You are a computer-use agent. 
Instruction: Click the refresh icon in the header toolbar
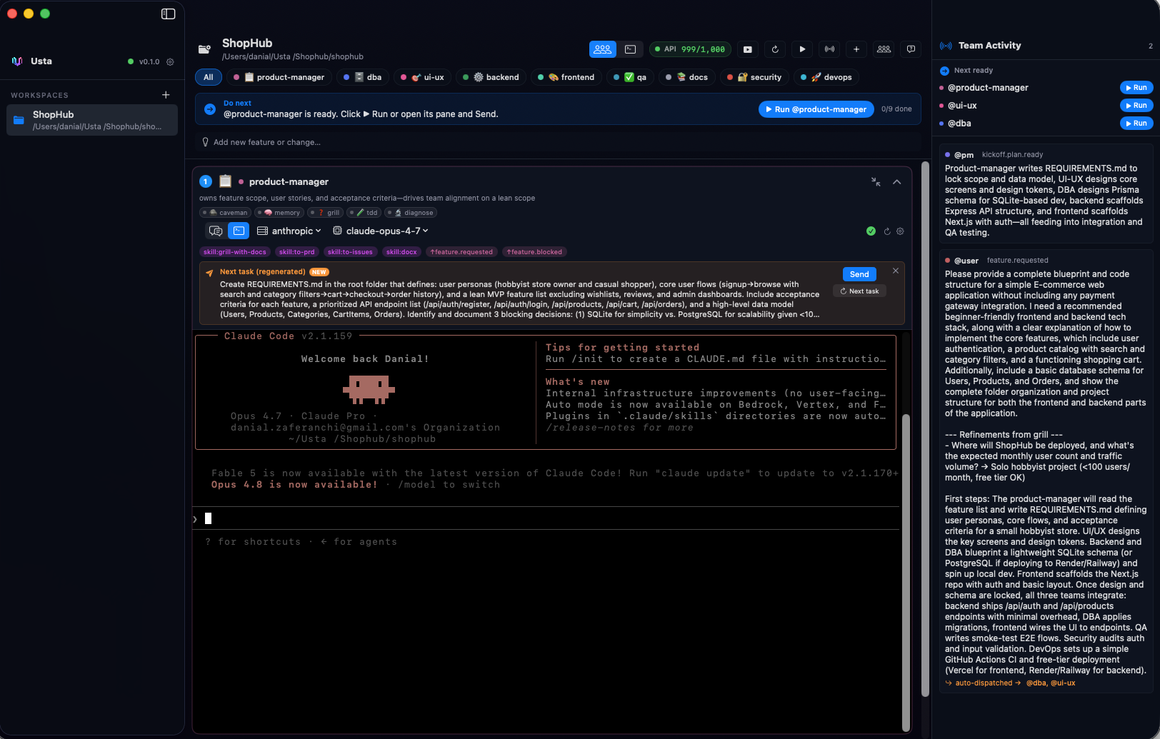tap(775, 49)
